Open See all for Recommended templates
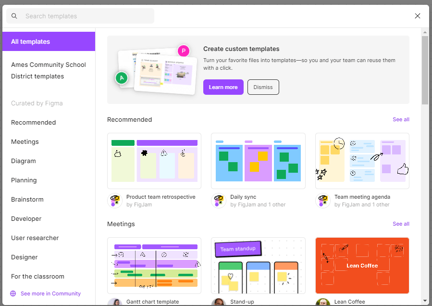432x306 pixels. [401, 119]
